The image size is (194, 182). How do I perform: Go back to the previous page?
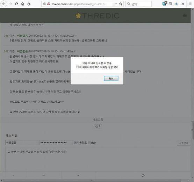(4, 4)
